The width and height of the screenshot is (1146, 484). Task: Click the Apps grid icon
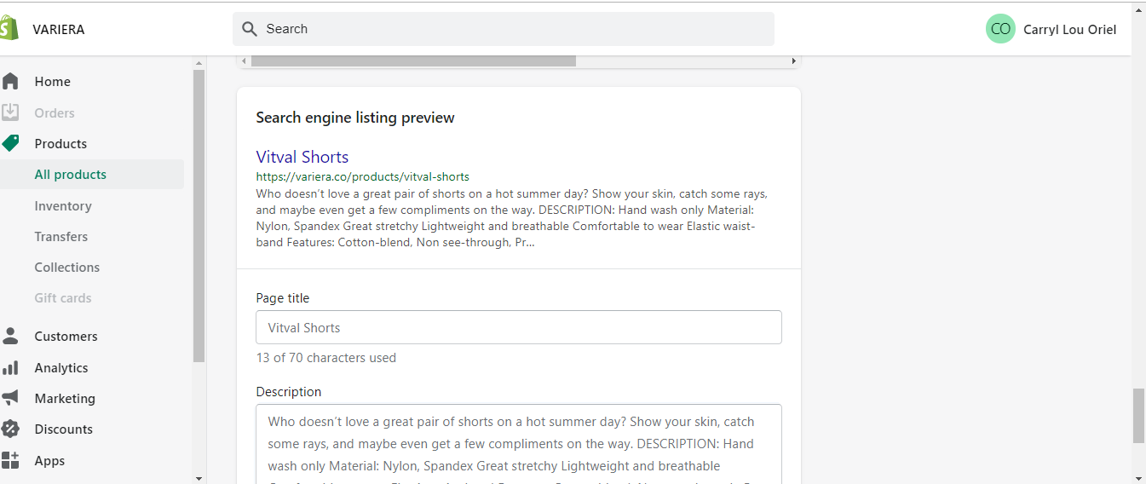point(10,460)
